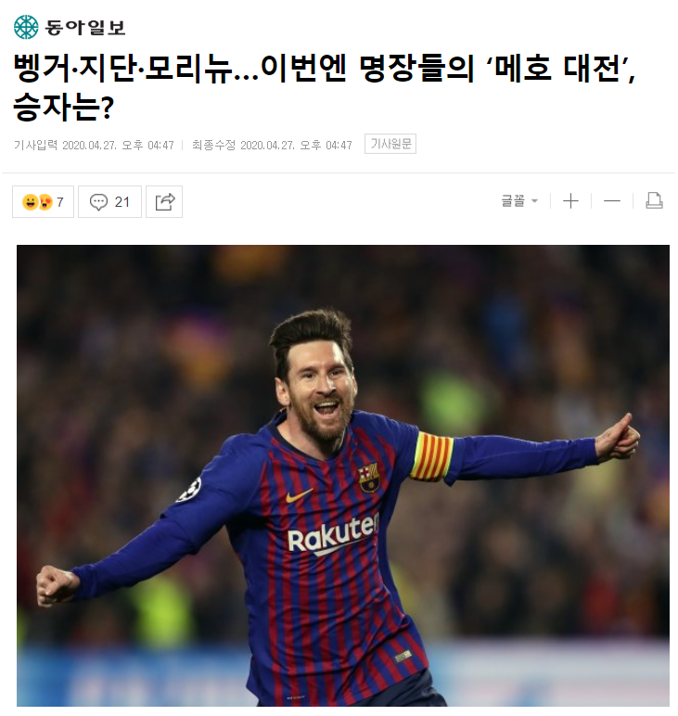
Task: Click the article headline text
Action: tap(325, 88)
